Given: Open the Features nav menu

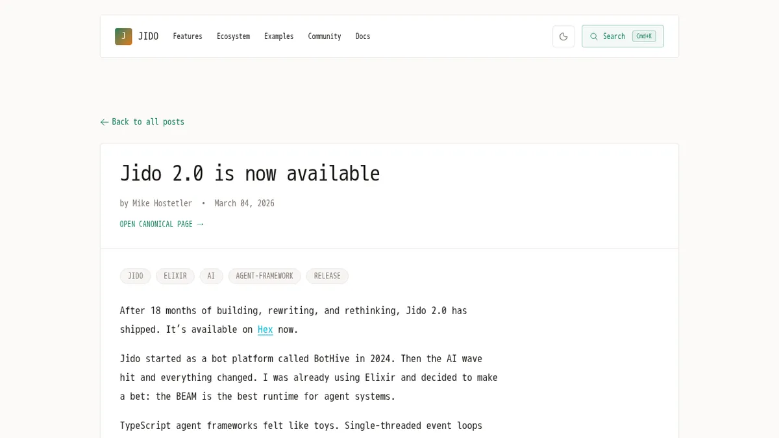Looking at the screenshot, I should pos(188,36).
